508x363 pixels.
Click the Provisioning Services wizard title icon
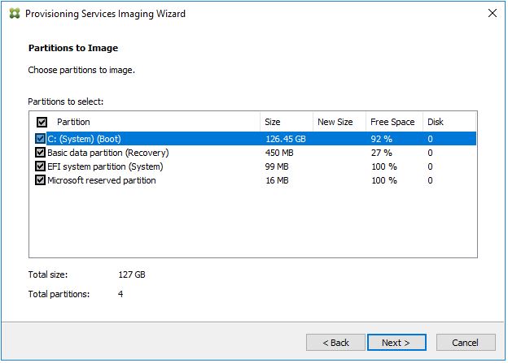(x=13, y=14)
